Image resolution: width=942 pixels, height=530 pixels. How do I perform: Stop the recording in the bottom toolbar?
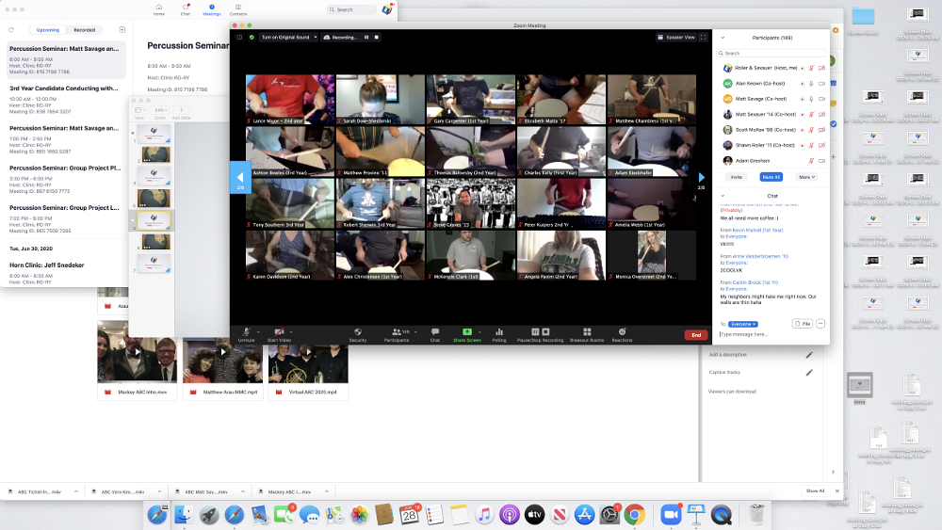point(545,331)
